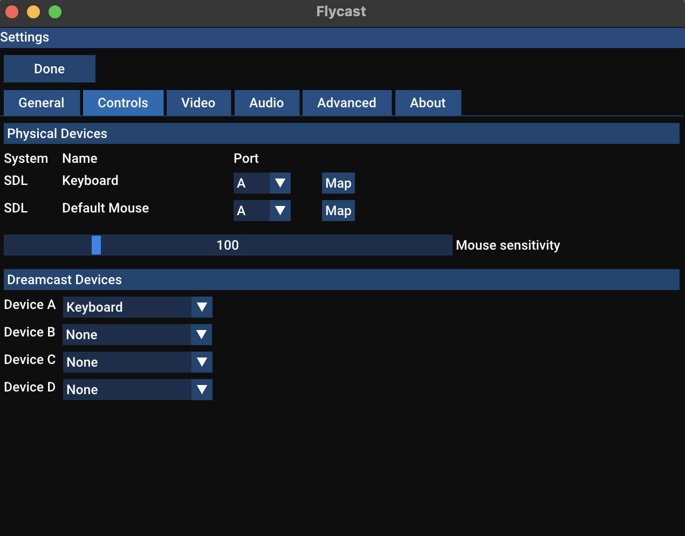685x536 pixels.
Task: Go to the General settings tab
Action: pyautogui.click(x=42, y=102)
